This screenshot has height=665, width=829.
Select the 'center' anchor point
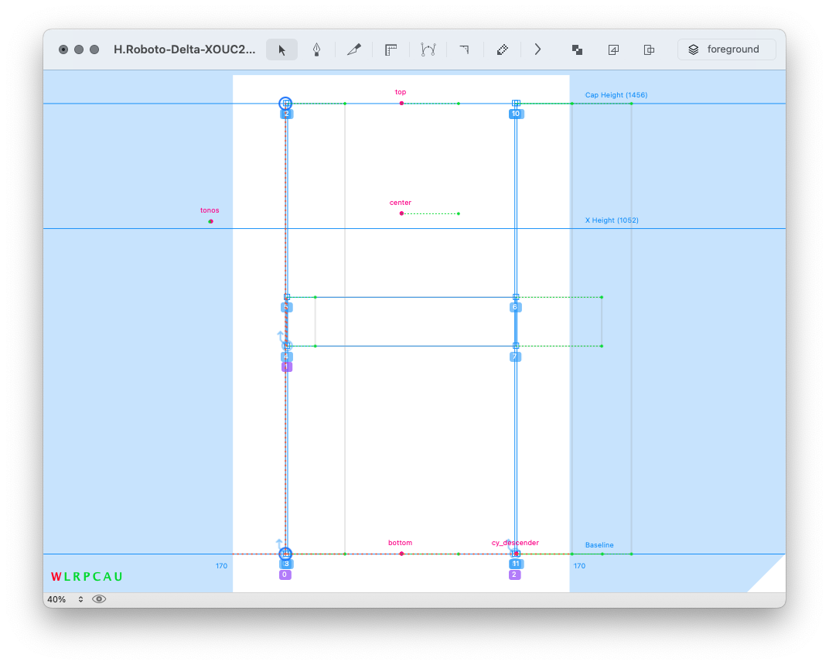(x=401, y=213)
